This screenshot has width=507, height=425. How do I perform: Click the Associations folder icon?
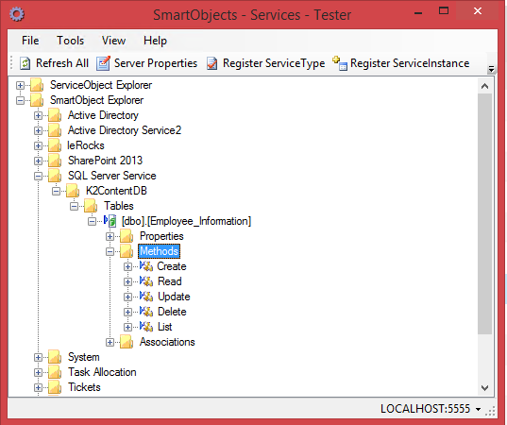(x=127, y=342)
